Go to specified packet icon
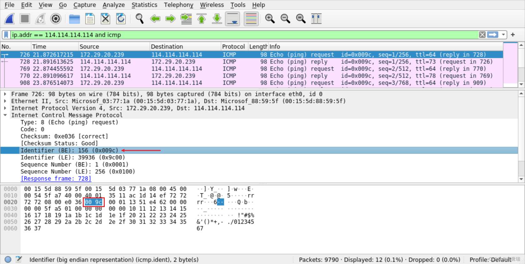The width and height of the screenshot is (525, 264). click(x=186, y=19)
